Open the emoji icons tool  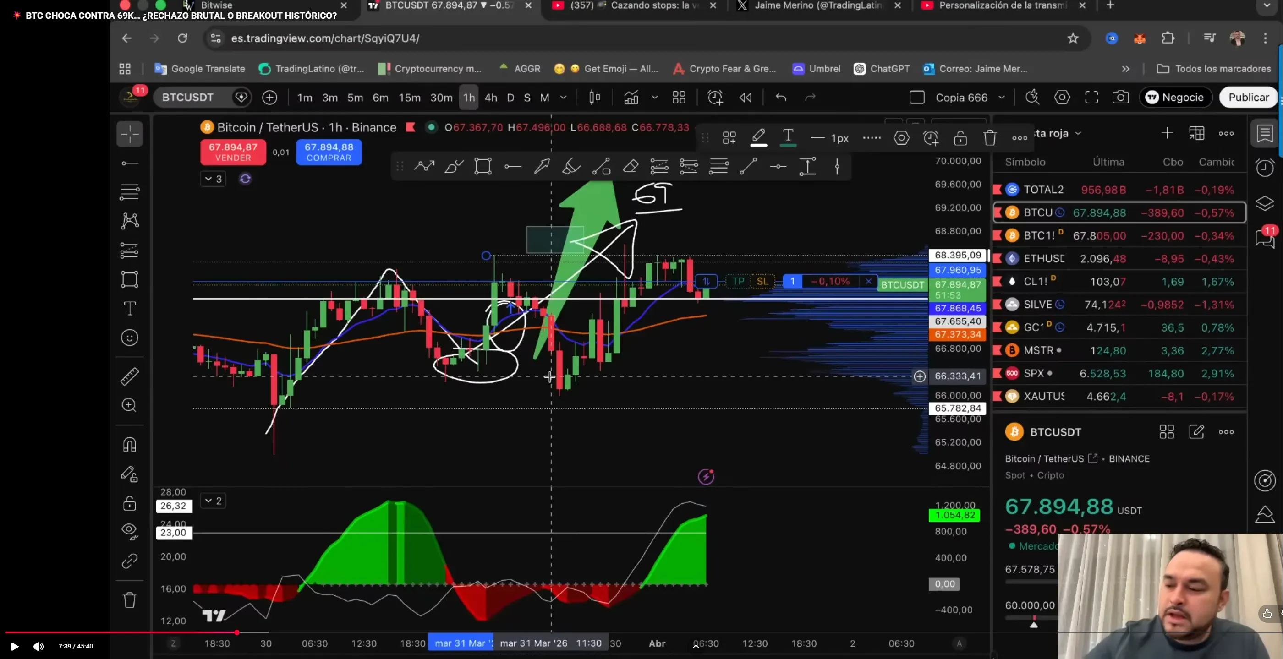click(x=130, y=338)
